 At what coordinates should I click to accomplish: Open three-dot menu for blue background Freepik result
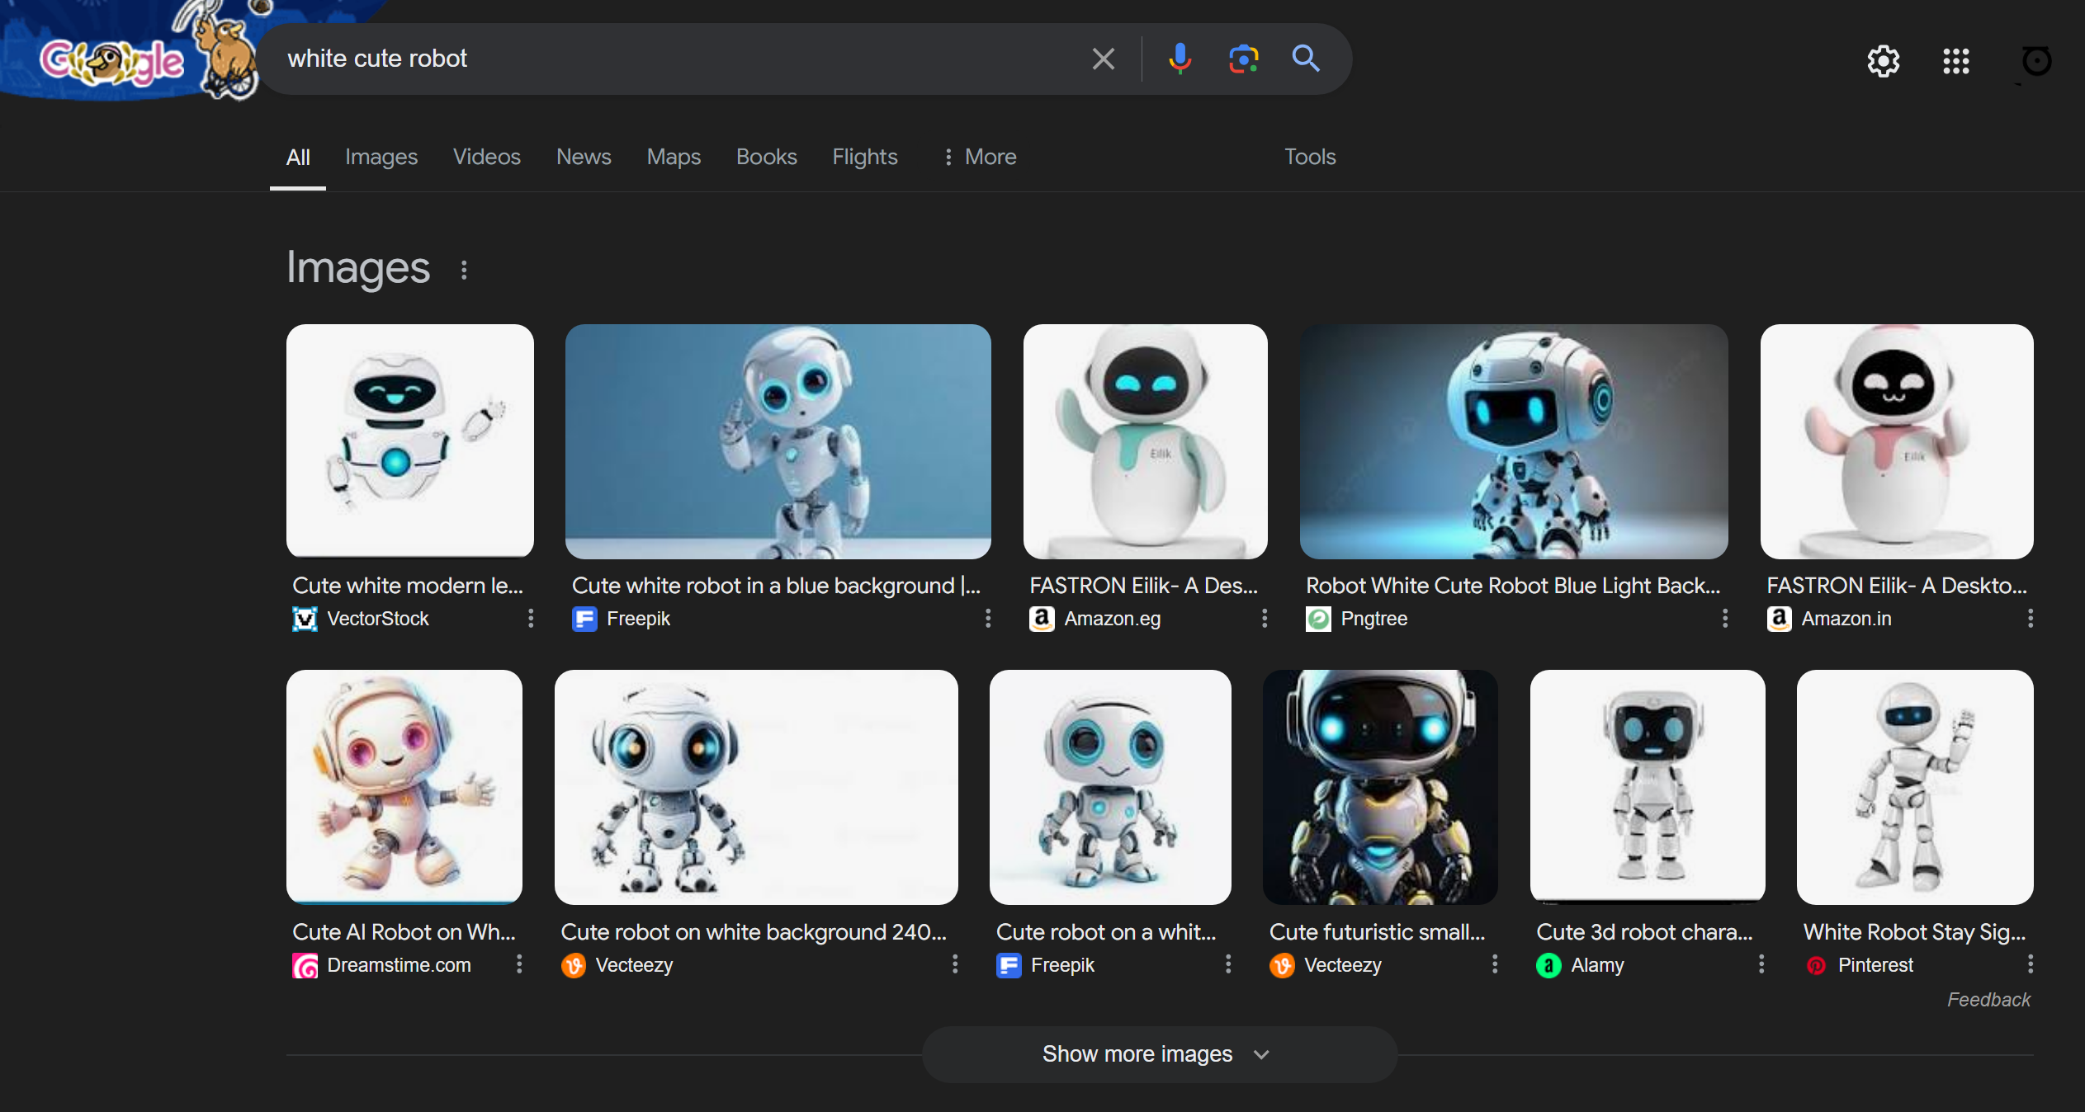coord(988,618)
